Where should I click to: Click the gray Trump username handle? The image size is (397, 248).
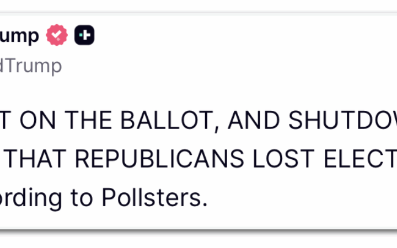(x=30, y=66)
